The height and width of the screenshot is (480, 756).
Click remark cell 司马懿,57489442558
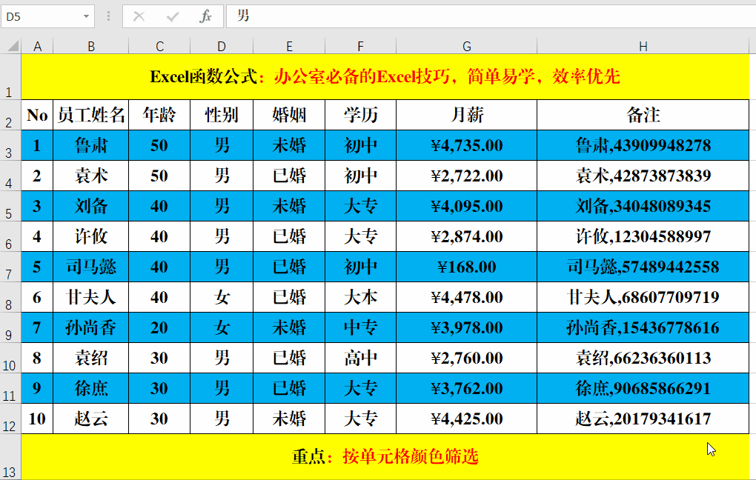[x=643, y=267]
